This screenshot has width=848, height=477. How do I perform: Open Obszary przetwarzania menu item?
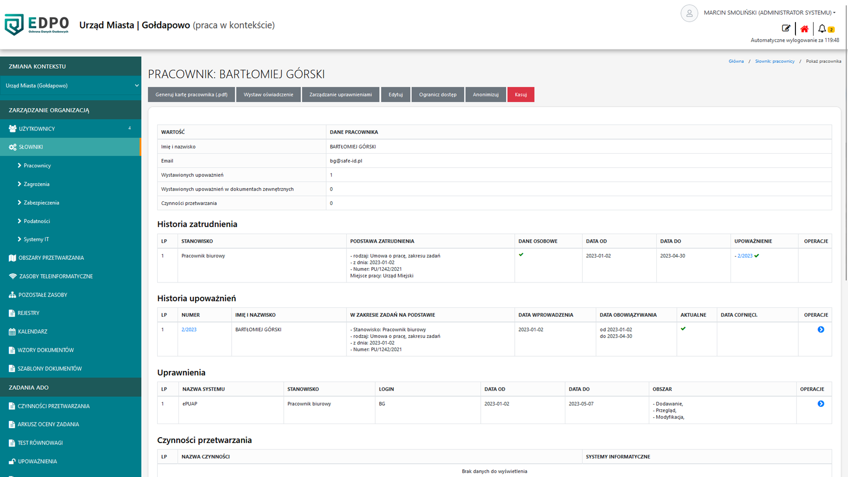click(x=71, y=258)
